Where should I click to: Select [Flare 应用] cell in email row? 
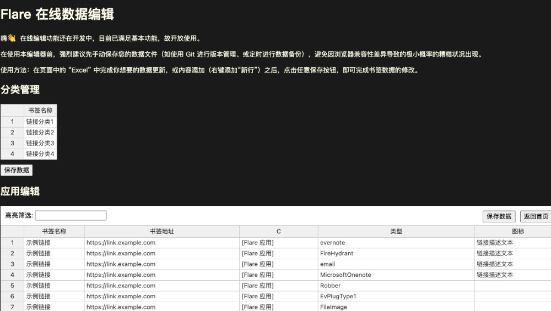[x=279, y=264]
